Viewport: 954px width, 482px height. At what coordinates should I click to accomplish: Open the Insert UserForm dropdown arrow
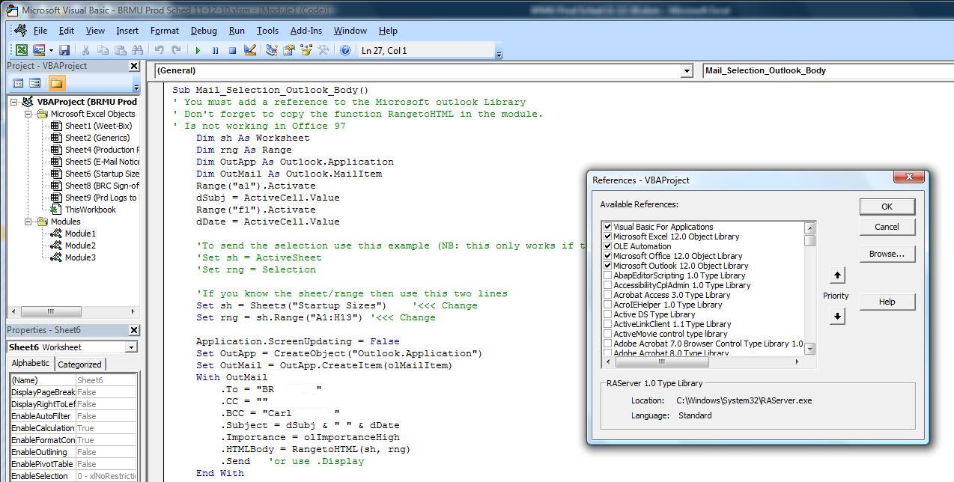pyautogui.click(x=51, y=50)
